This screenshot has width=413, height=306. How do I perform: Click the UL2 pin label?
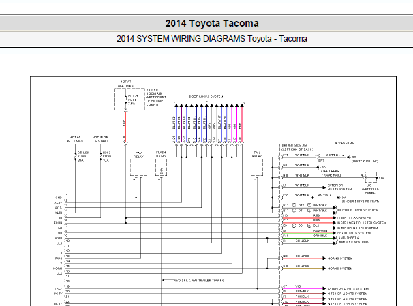tap(59, 273)
